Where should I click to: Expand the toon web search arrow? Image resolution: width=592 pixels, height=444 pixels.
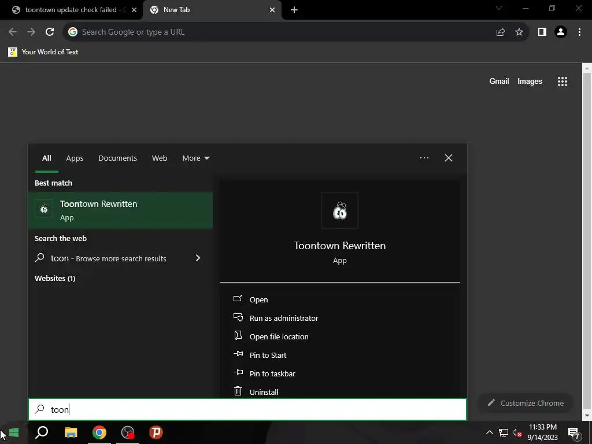tap(198, 258)
